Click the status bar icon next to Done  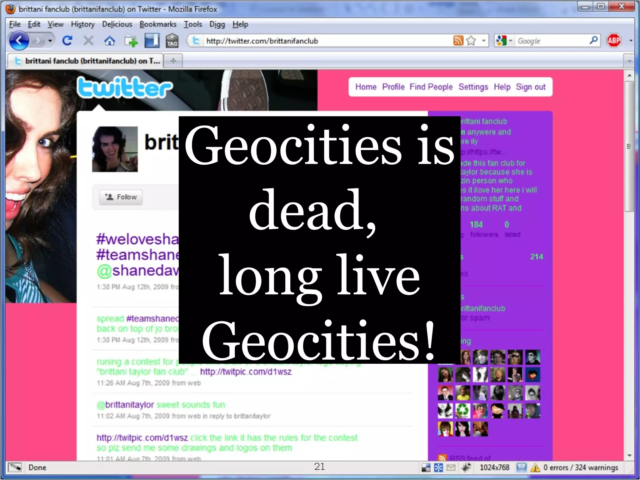15,467
